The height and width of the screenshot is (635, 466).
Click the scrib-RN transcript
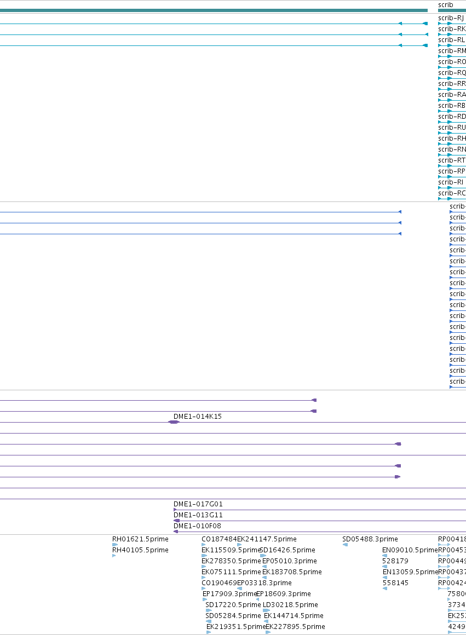[452, 149]
